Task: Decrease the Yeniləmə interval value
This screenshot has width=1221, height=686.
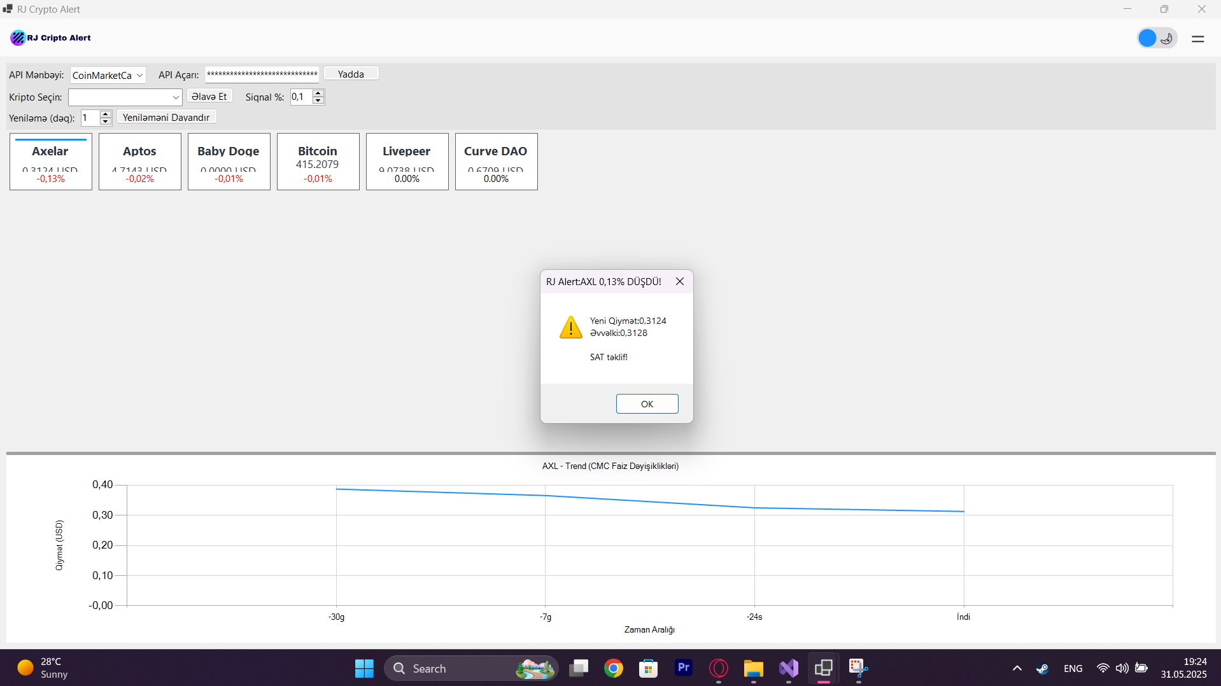Action: coord(106,121)
